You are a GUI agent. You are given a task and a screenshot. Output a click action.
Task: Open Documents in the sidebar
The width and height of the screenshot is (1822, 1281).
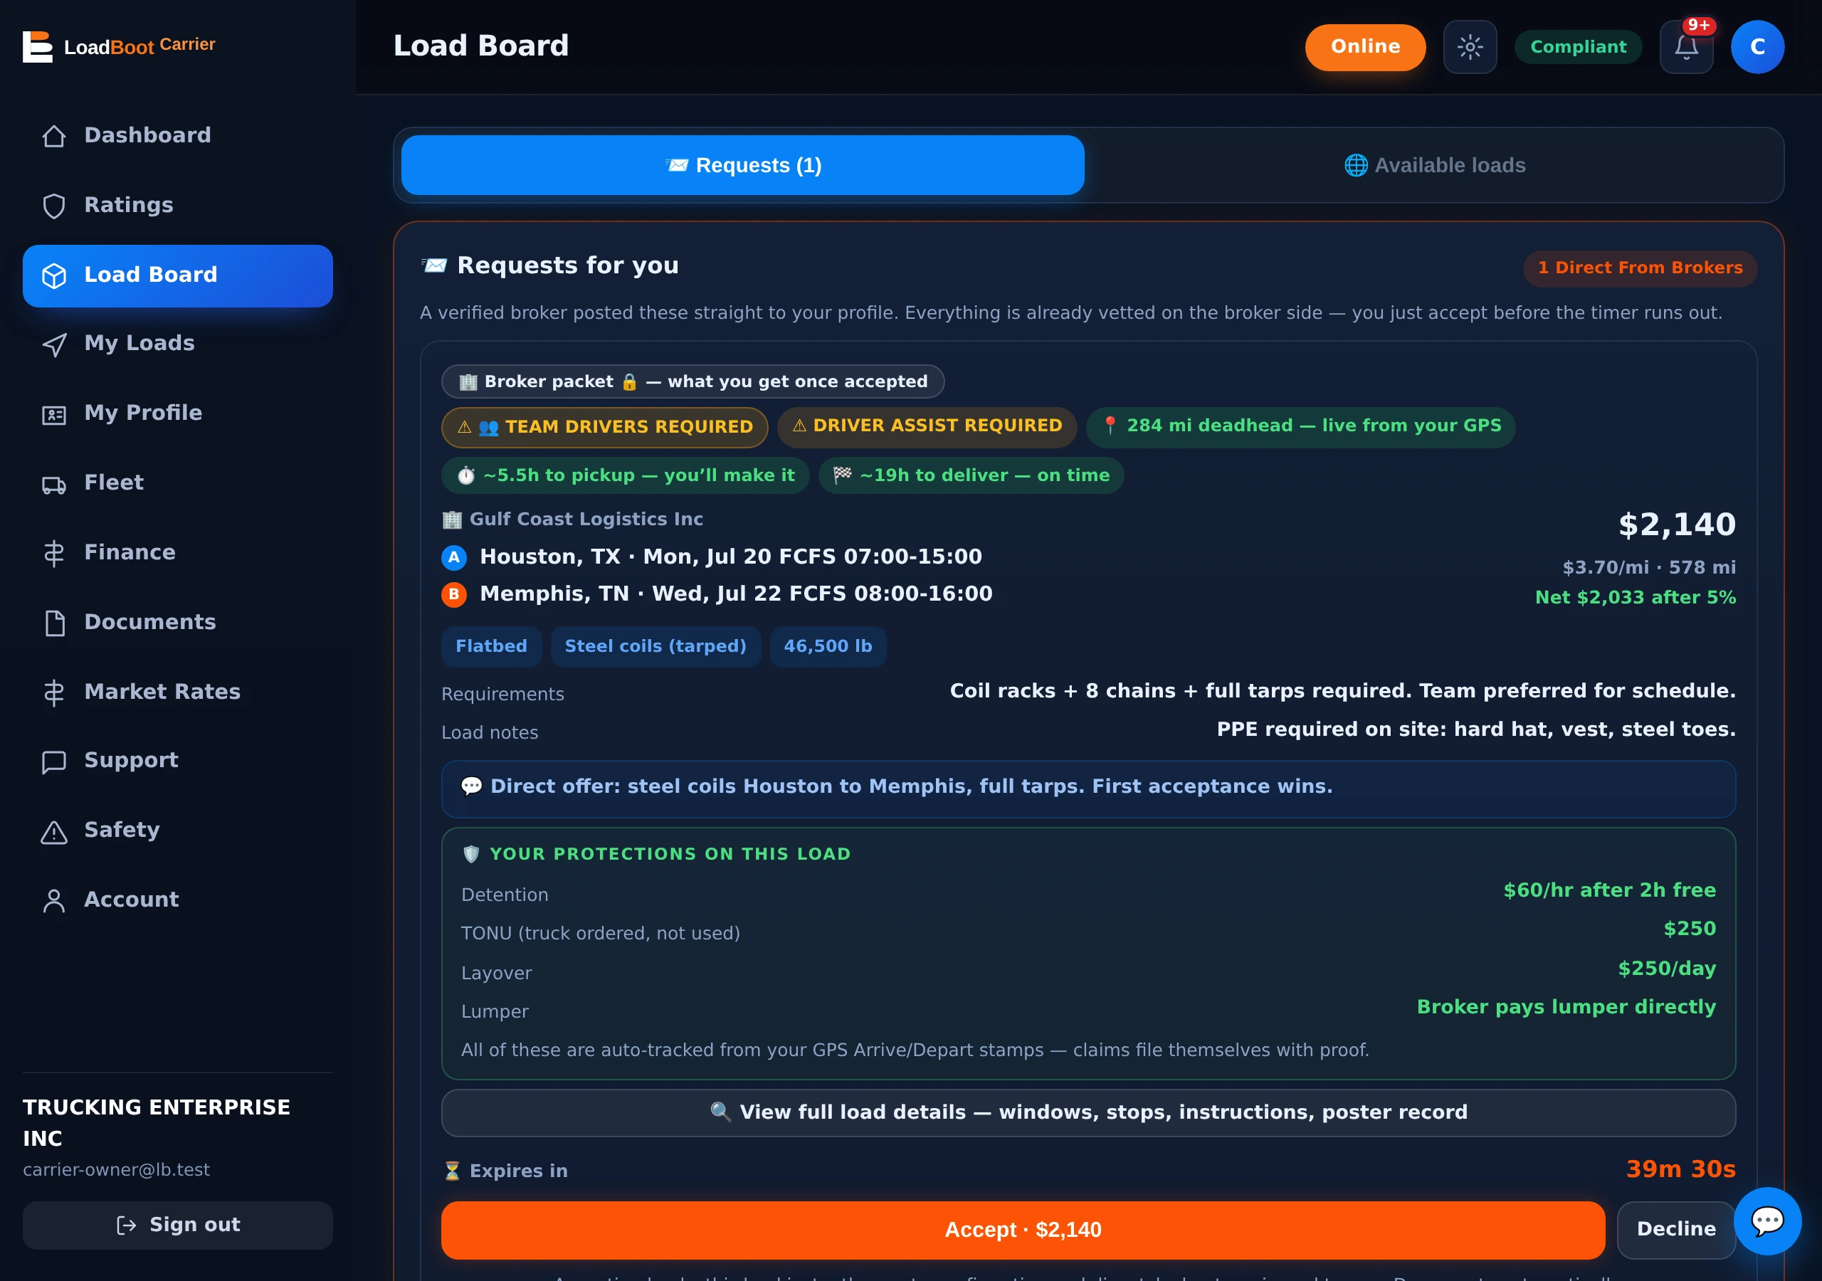click(178, 623)
